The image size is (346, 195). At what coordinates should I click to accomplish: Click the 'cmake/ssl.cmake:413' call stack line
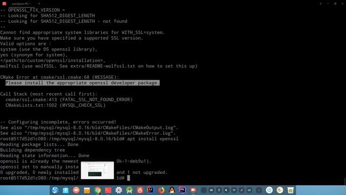point(69,100)
